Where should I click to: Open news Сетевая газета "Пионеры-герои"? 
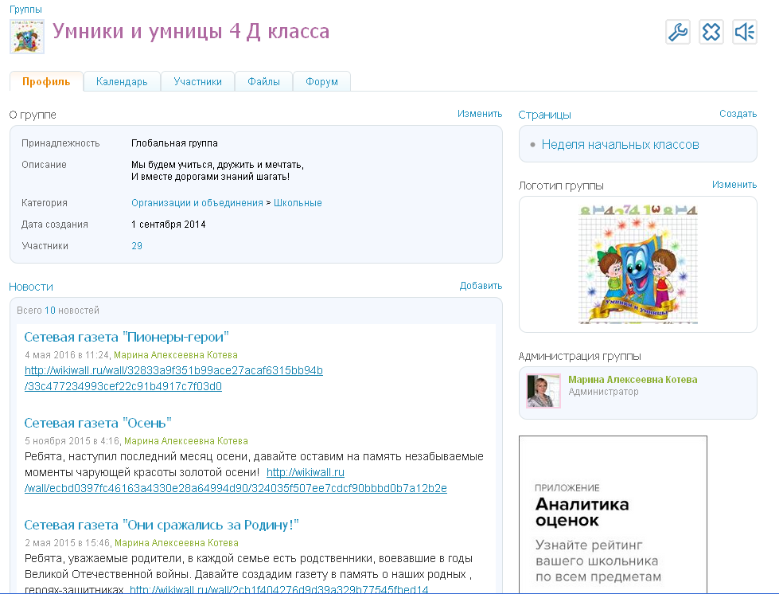point(127,337)
